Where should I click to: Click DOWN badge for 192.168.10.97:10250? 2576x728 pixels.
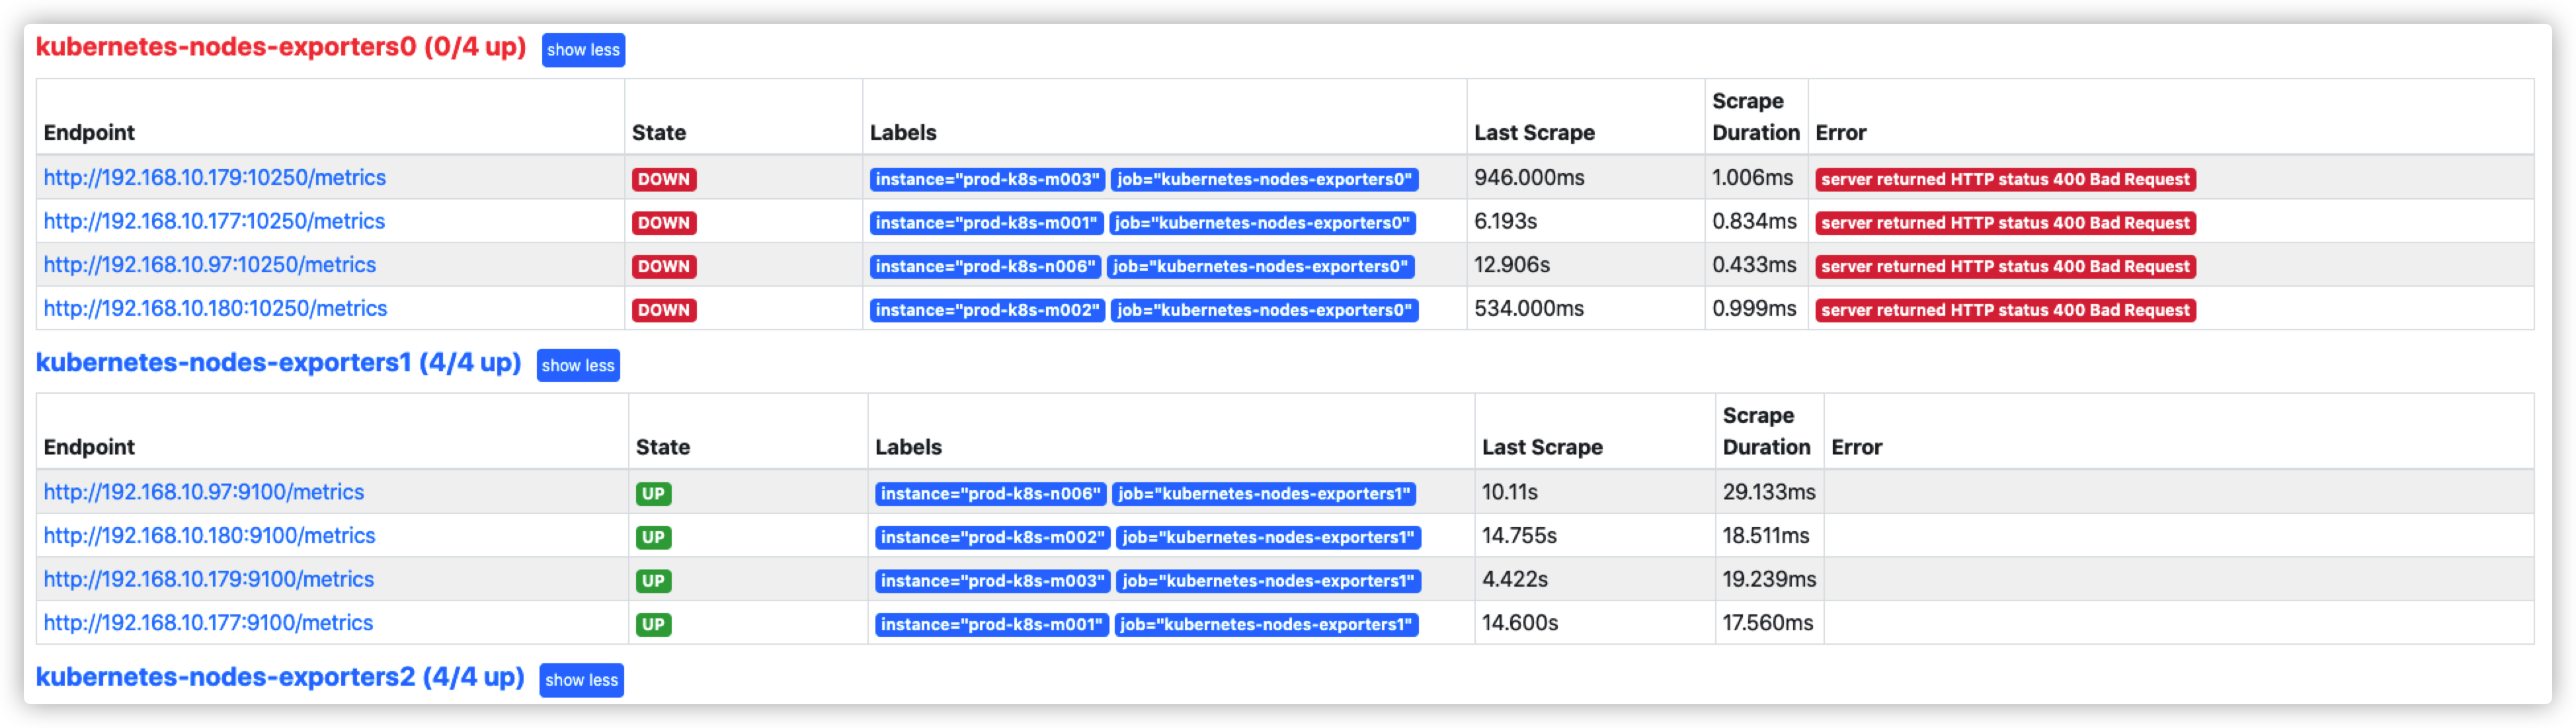click(x=664, y=267)
